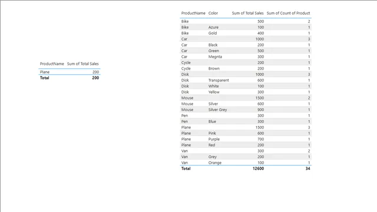Select count value 3 in the Car subtotal row
This screenshot has height=212, width=377.
pos(309,39)
